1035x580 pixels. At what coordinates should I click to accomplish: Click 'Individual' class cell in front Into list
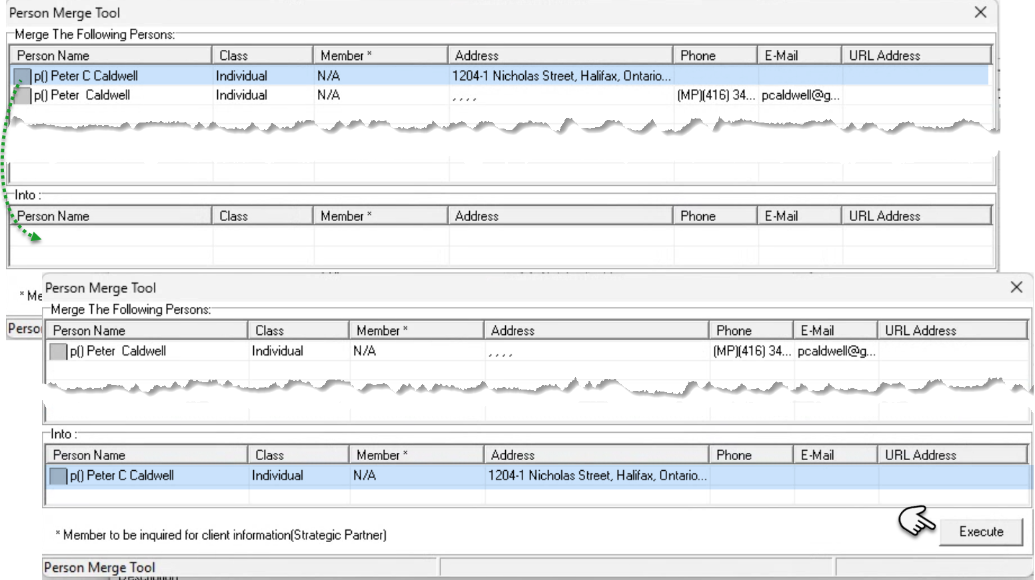click(x=277, y=475)
